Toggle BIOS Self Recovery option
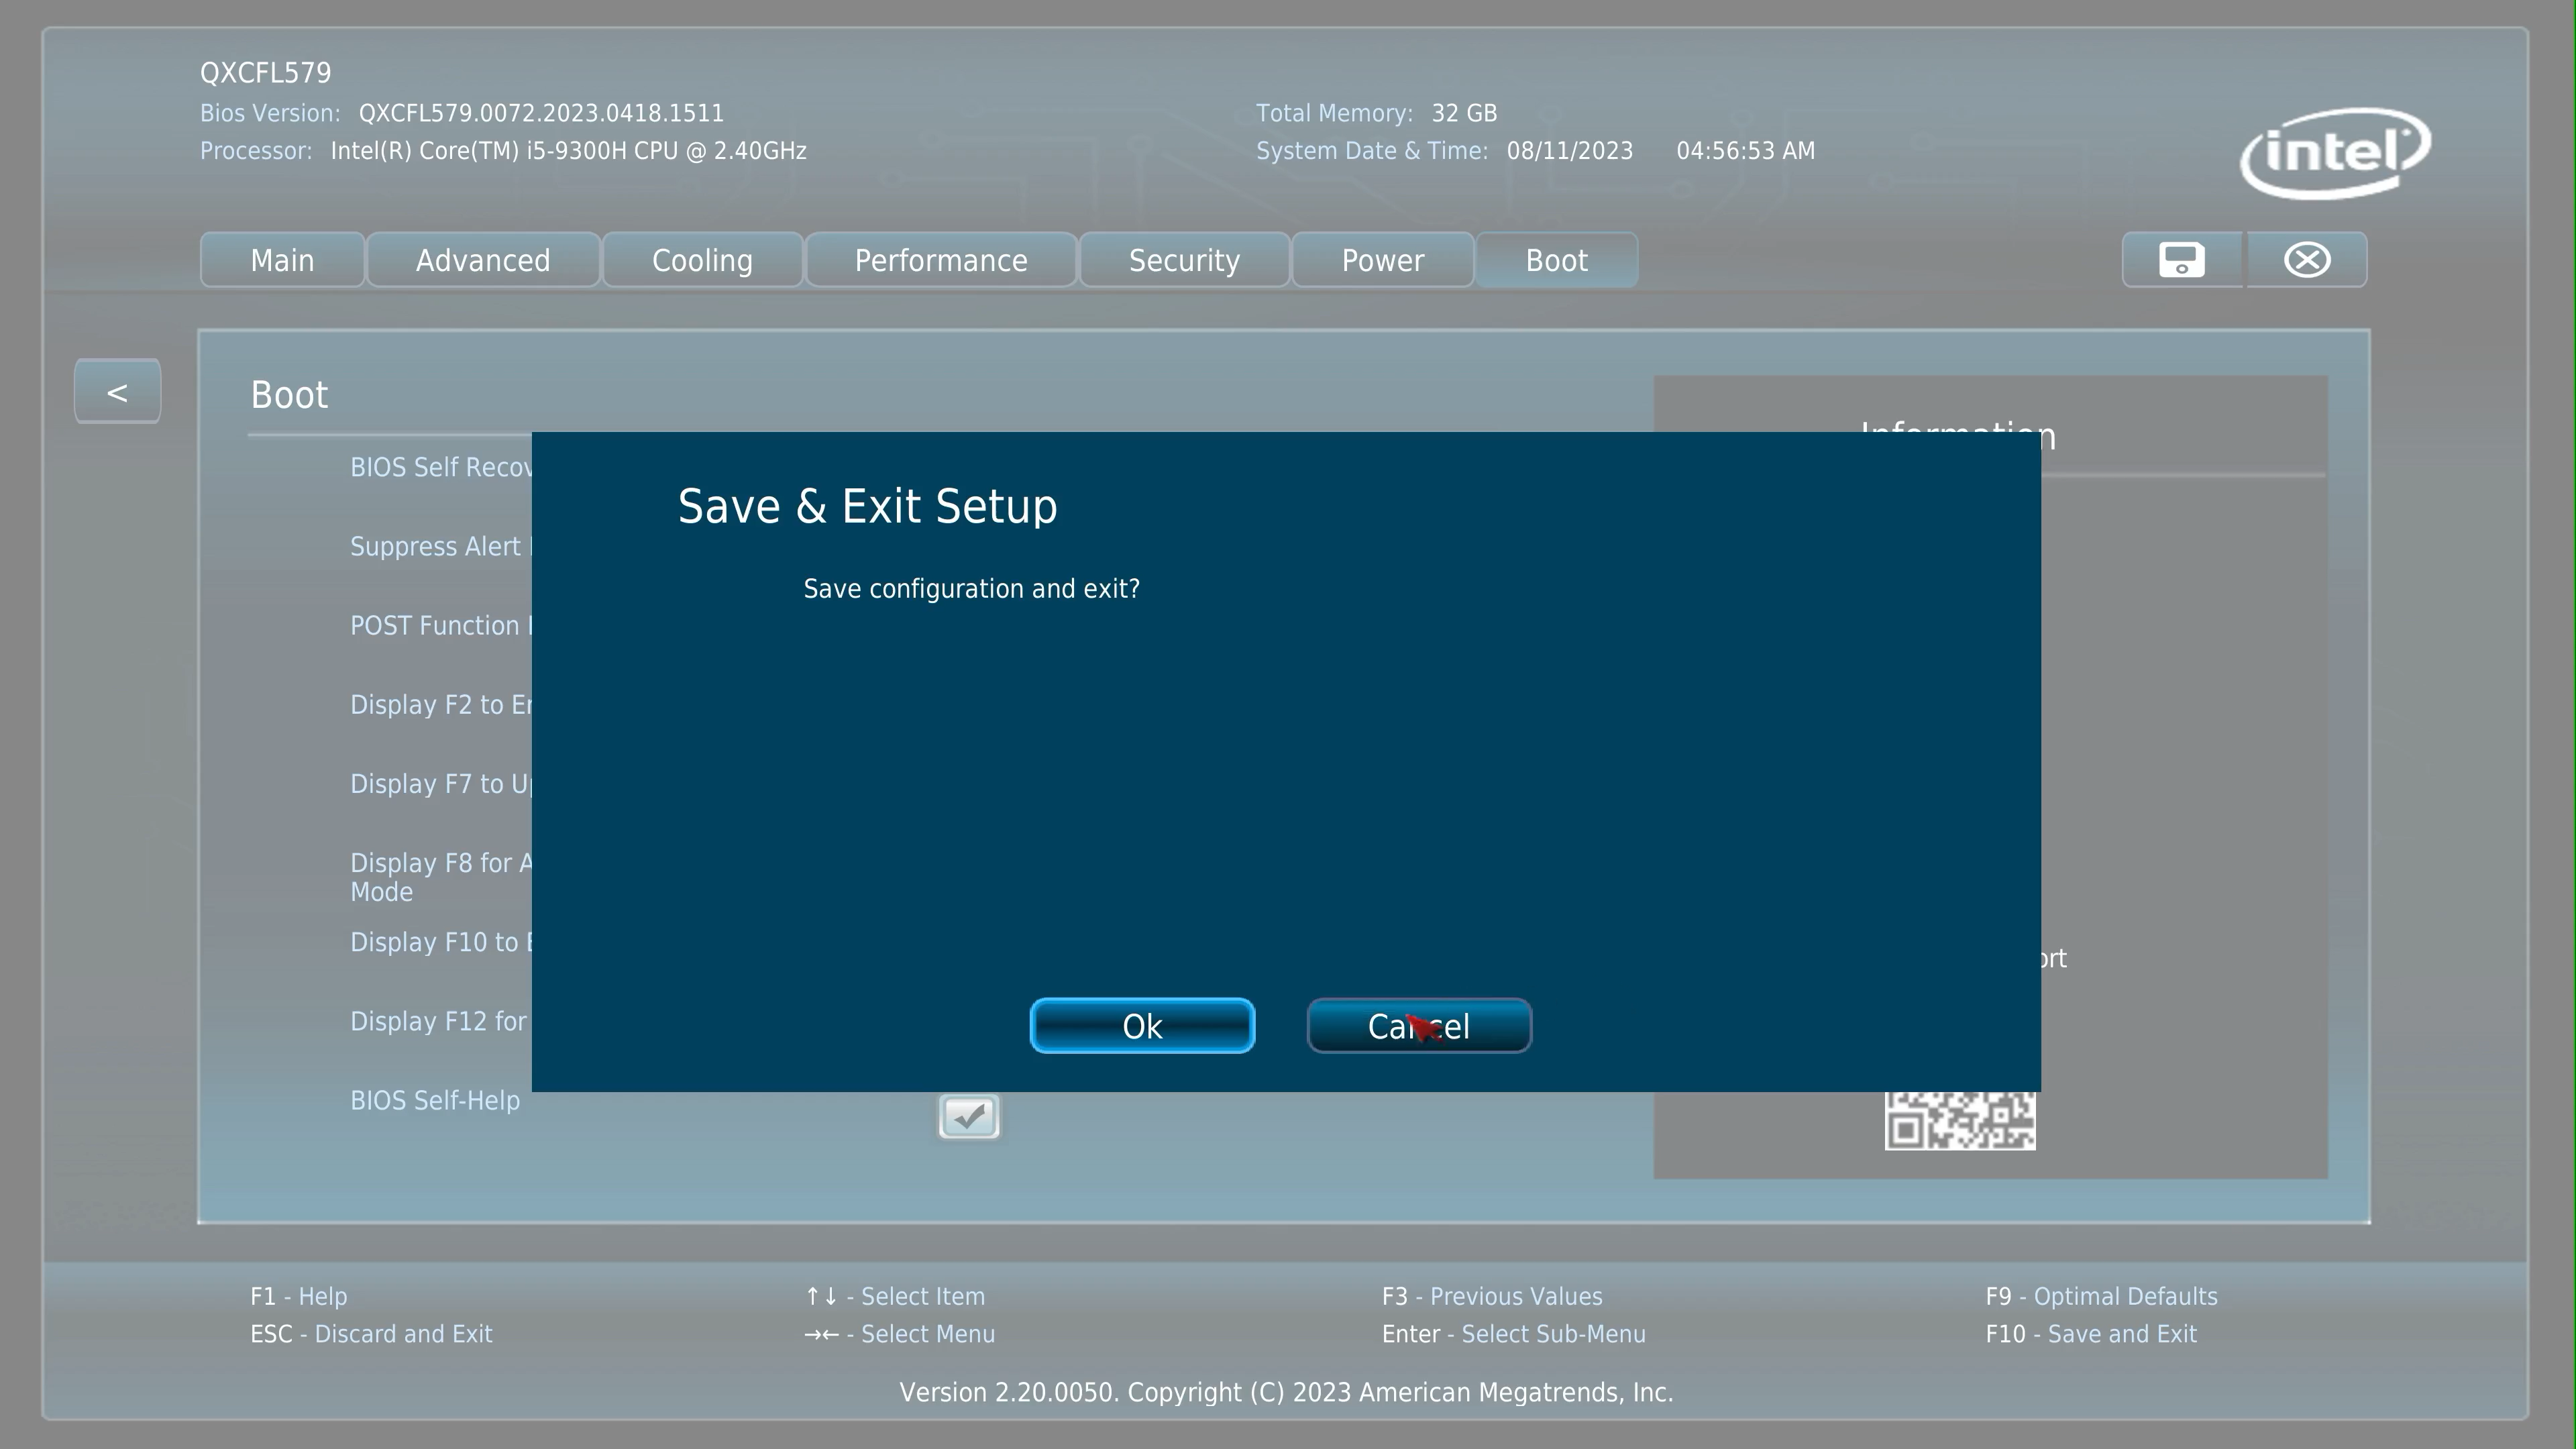 [x=968, y=467]
